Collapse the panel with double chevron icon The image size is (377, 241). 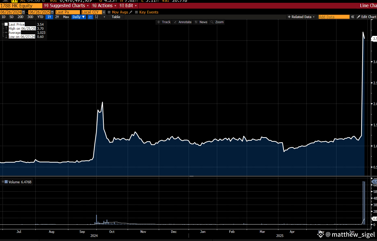coord(353,17)
